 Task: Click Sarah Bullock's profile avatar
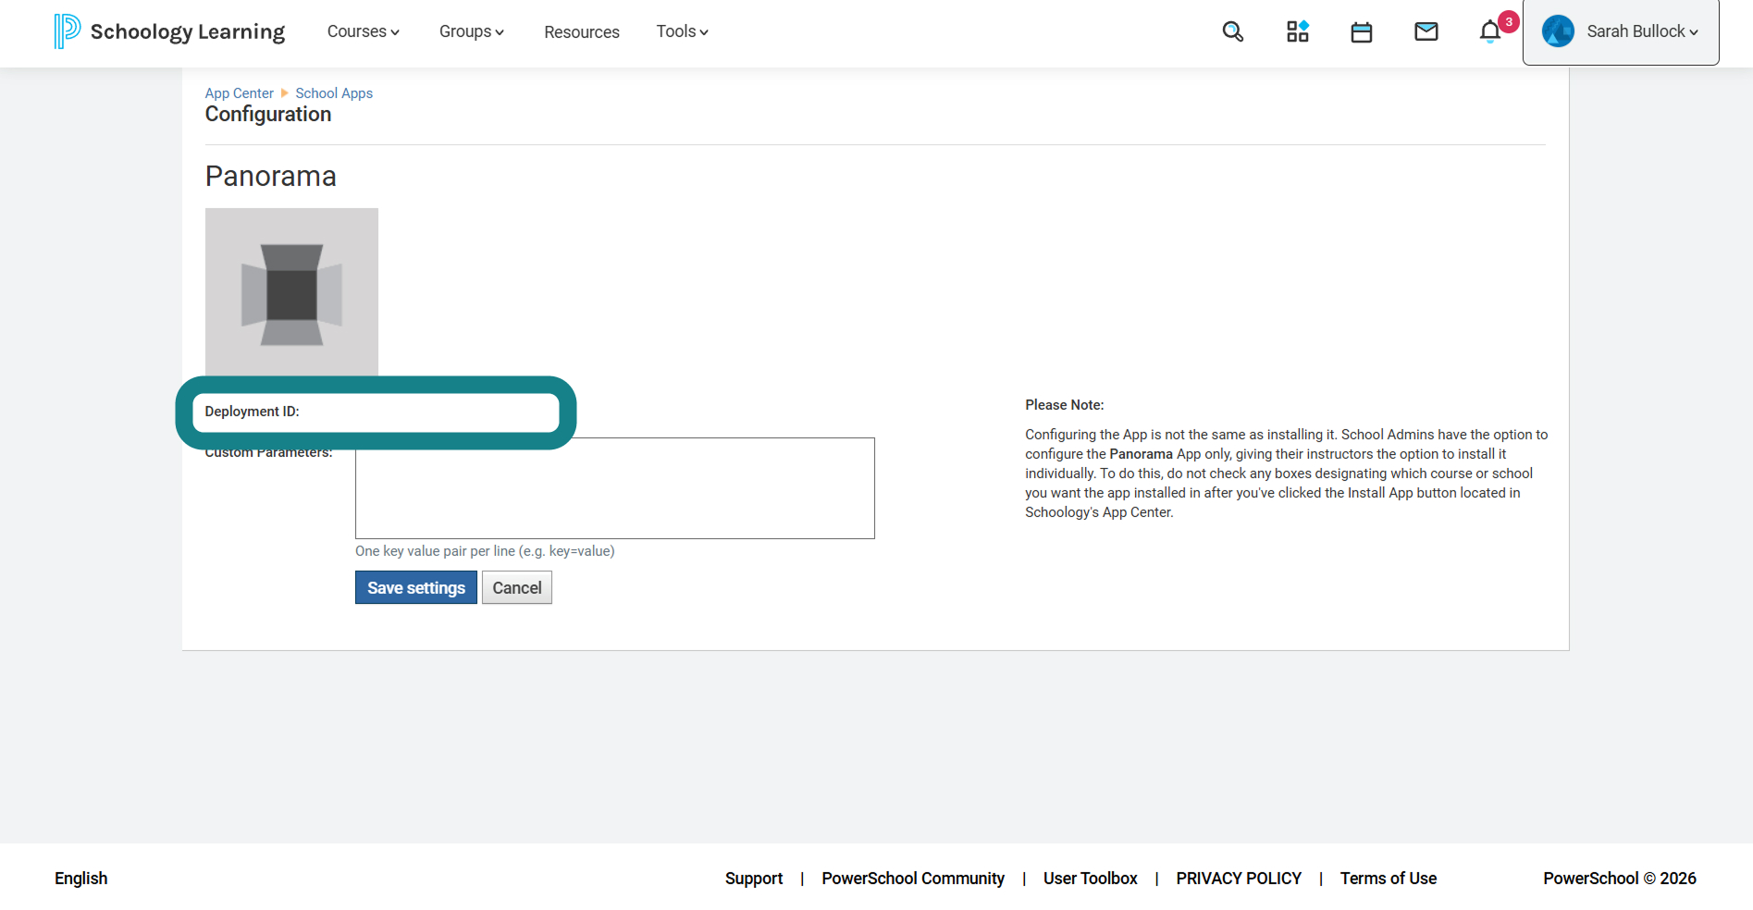(x=1558, y=31)
